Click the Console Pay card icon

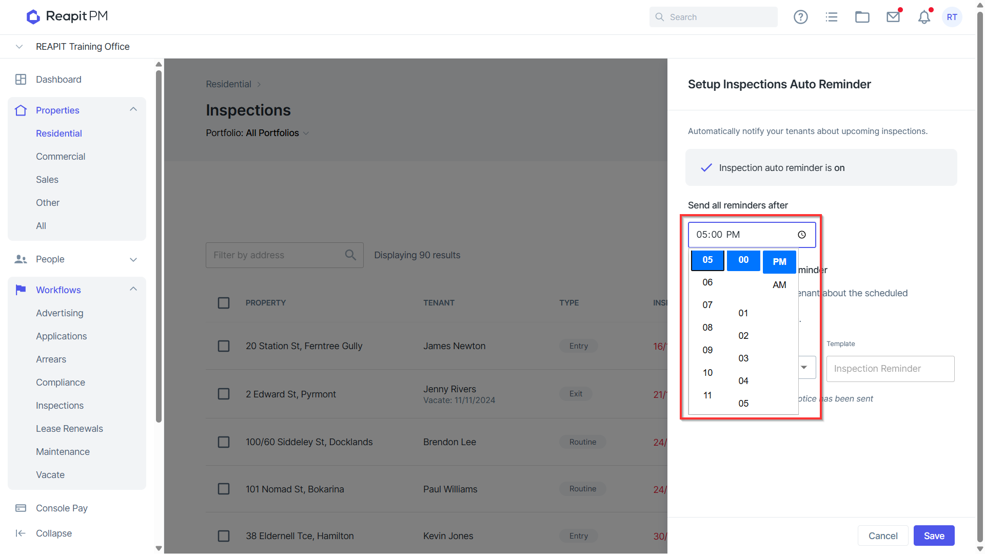click(x=21, y=508)
